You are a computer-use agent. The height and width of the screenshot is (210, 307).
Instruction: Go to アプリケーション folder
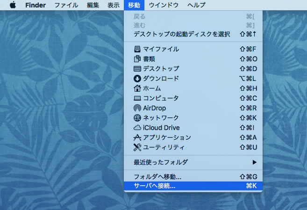point(193,138)
